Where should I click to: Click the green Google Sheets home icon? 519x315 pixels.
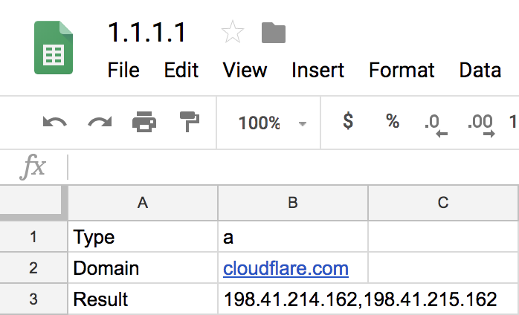54,48
